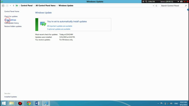Click the recorder zoom magnifier icon
189x106 pixels.
pyautogui.click(x=146, y=1)
